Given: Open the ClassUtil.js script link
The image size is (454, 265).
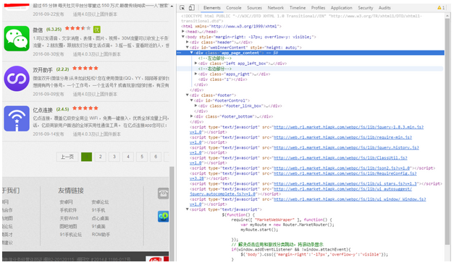Looking at the screenshot, I should tap(340, 158).
